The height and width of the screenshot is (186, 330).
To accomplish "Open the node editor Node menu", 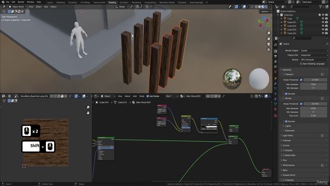I will pyautogui.click(x=142, y=96).
